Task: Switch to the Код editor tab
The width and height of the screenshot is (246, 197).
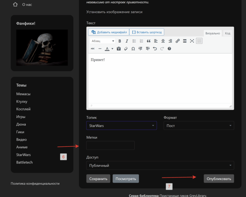Action: click(228, 33)
